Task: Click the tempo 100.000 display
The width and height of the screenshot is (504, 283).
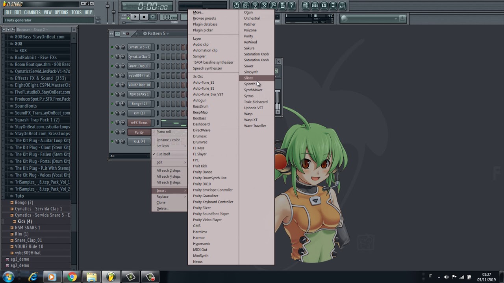Action: (169, 17)
